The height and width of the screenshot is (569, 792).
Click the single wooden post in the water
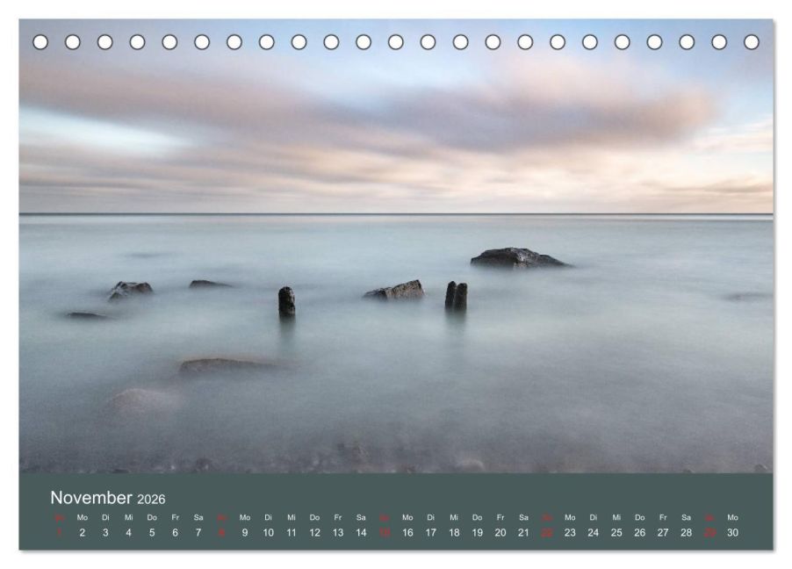[x=286, y=301]
